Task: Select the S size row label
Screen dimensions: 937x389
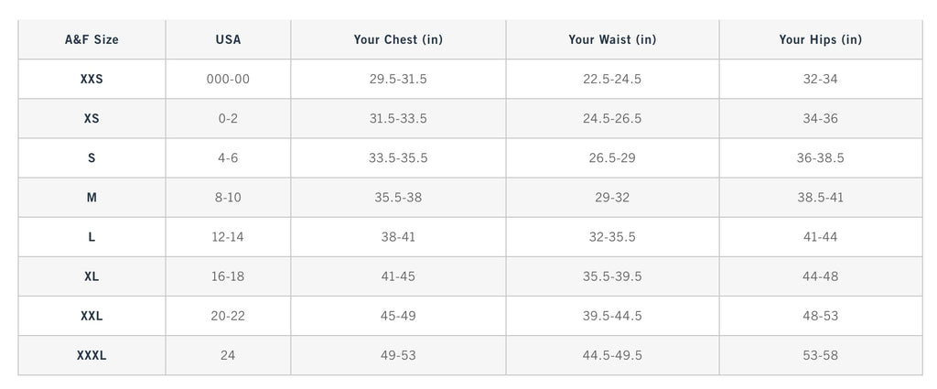Action: pyautogui.click(x=92, y=158)
